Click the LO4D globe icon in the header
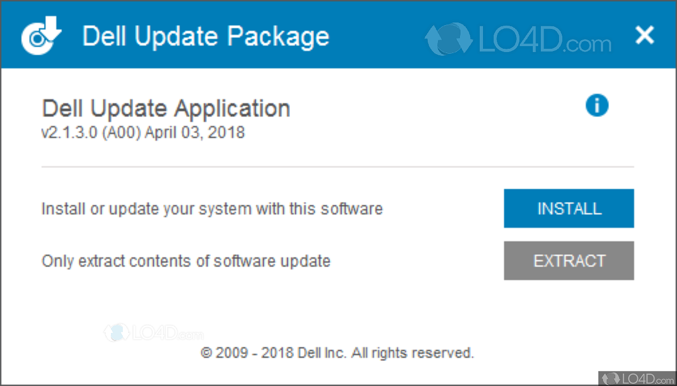Viewport: 677px width, 386px height. 448,39
